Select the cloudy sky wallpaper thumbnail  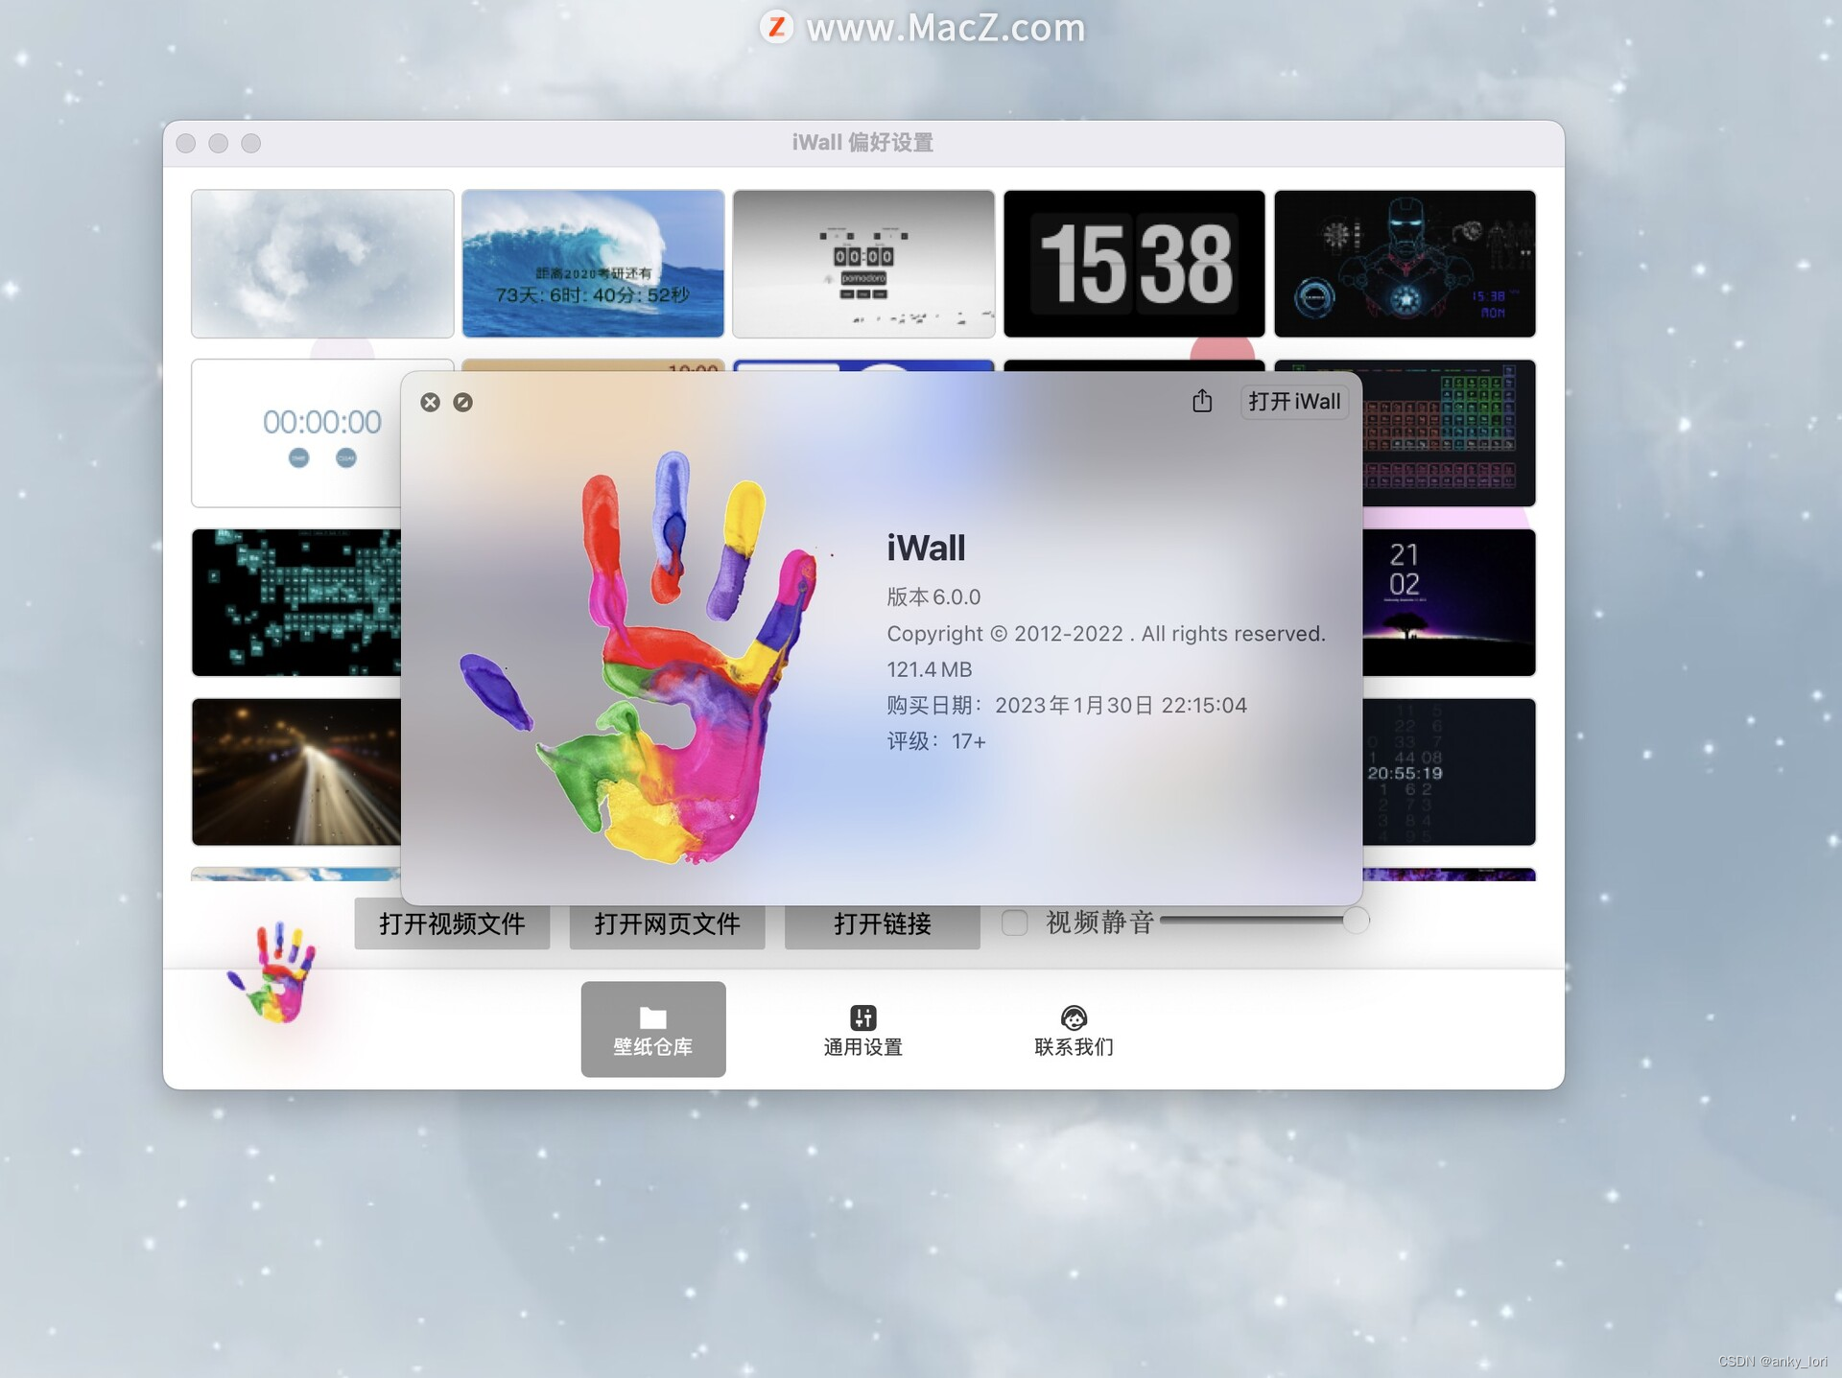coord(322,264)
